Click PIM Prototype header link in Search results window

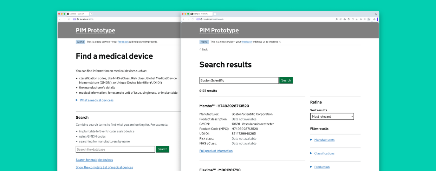click(219, 31)
